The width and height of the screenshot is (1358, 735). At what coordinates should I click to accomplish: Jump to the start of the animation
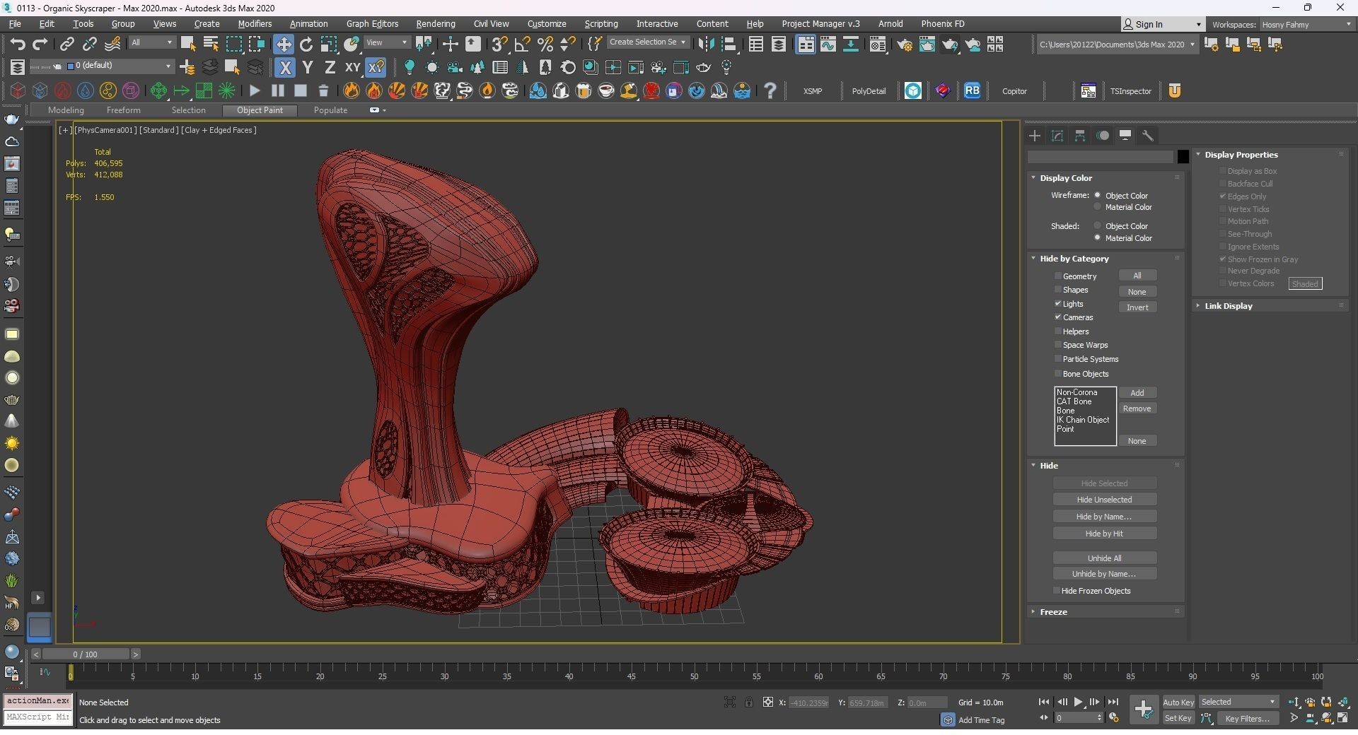[1044, 702]
